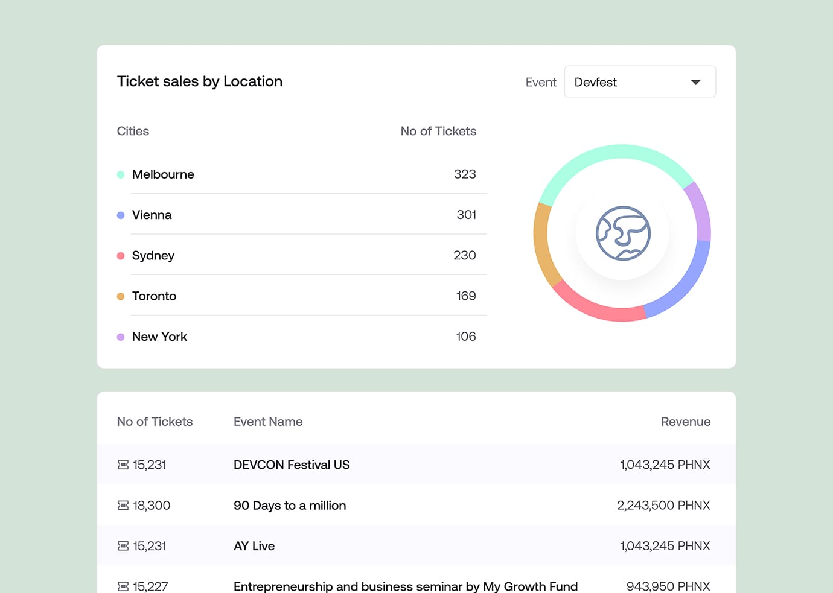The width and height of the screenshot is (833, 593).
Task: Click revenue 1,043,245 PHNX in DEVCON row
Action: [x=665, y=465]
